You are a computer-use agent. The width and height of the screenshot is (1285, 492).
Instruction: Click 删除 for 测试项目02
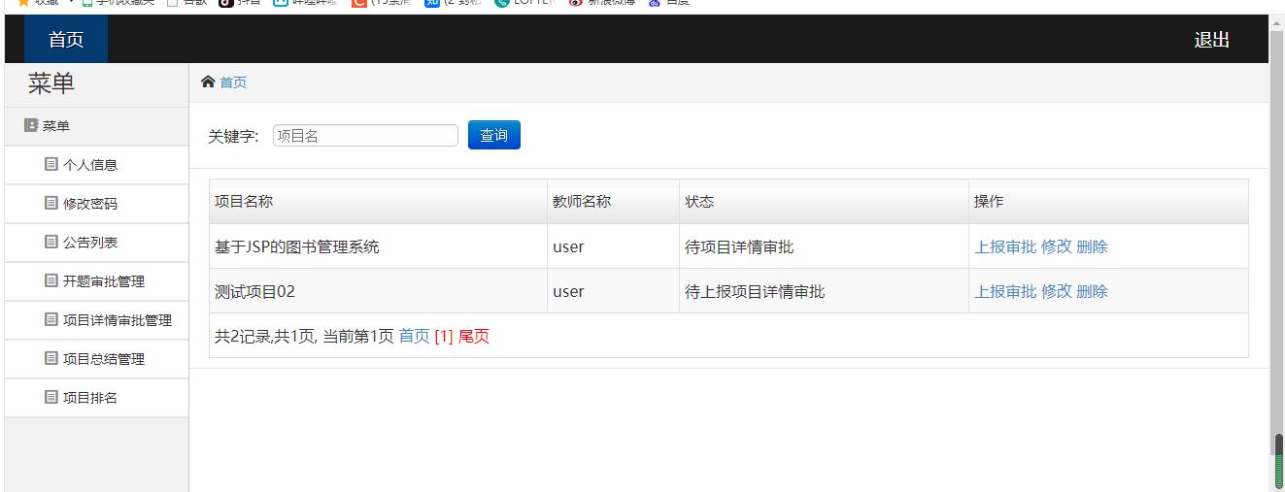[1093, 291]
